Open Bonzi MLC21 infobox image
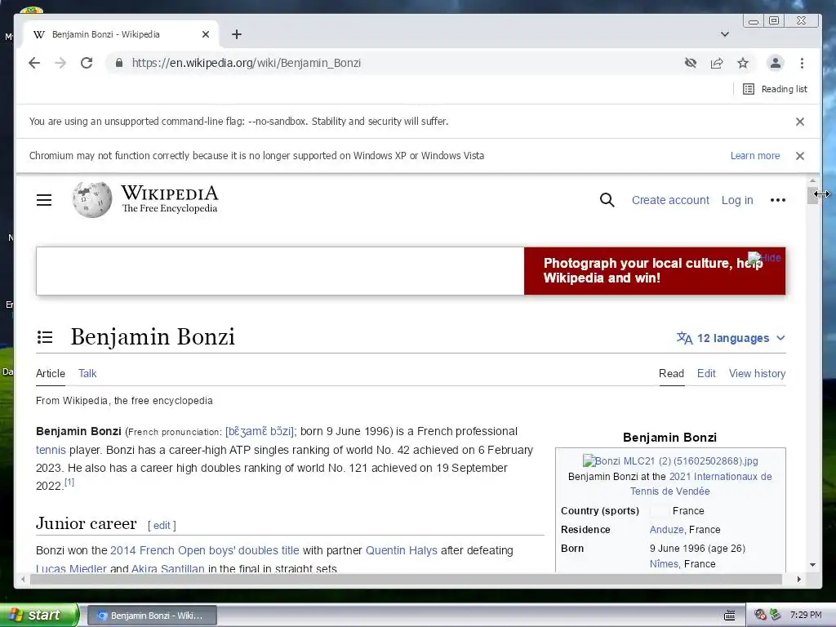Image resolution: width=836 pixels, height=627 pixels. pyautogui.click(x=670, y=460)
